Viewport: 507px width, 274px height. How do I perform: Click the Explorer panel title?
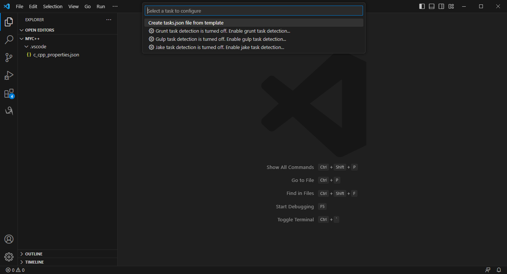[x=35, y=20]
